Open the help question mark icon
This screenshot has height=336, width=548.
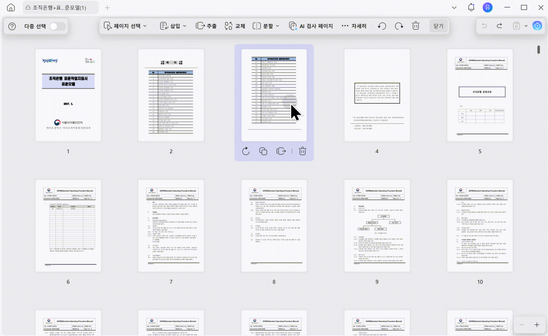[12, 26]
